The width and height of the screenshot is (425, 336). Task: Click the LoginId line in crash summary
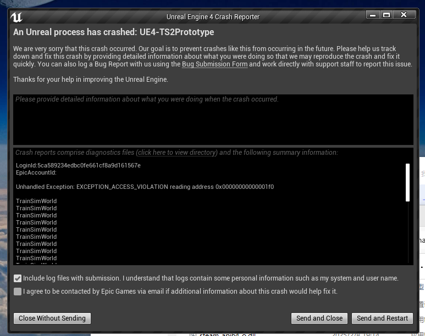point(78,166)
